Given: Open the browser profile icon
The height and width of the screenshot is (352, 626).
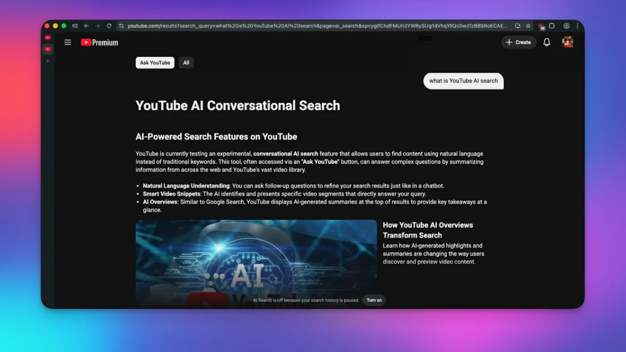Looking at the screenshot, I should (566, 26).
